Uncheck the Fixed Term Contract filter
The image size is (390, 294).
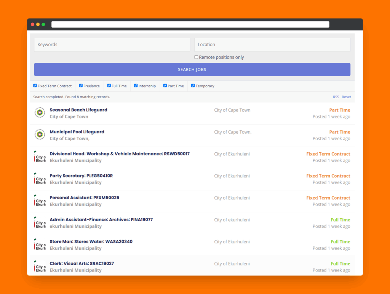point(35,86)
